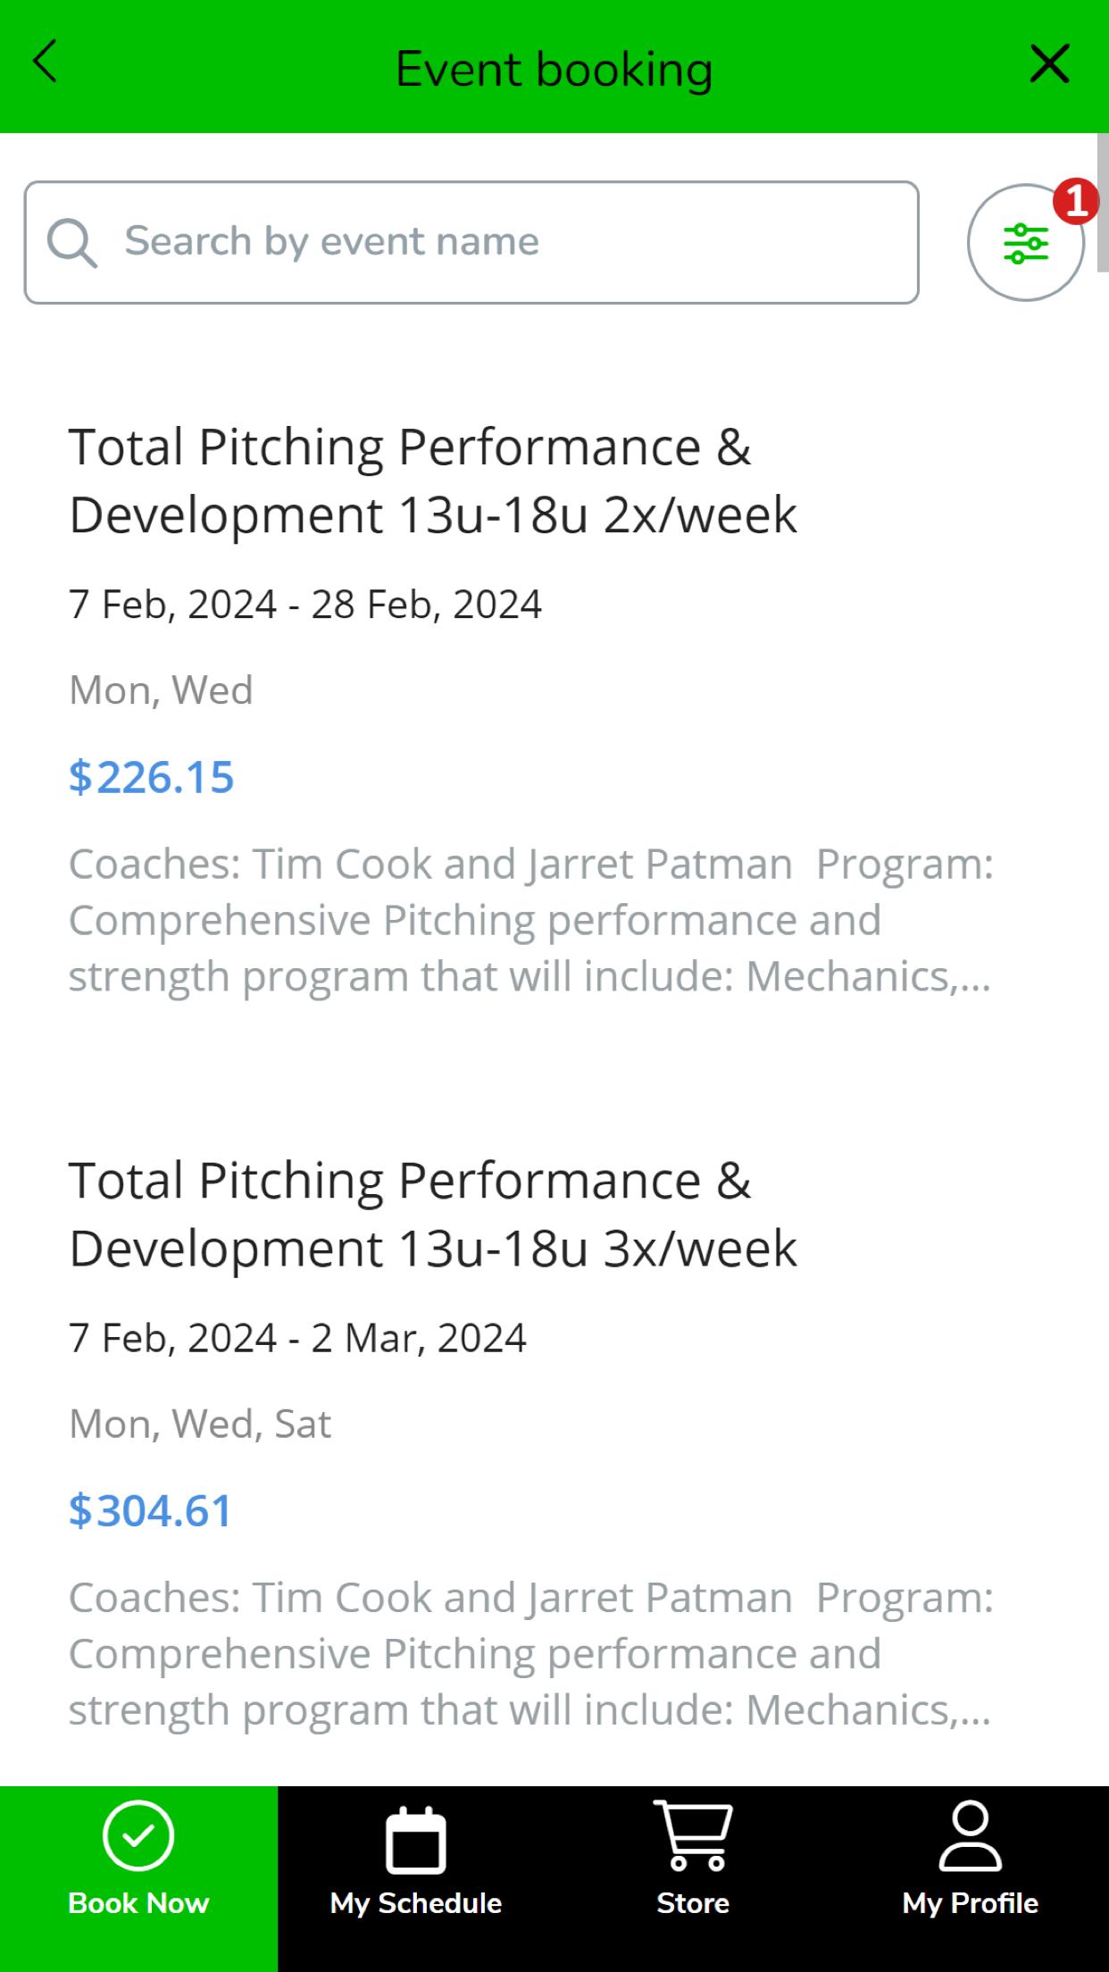Expand the 2x/week event's truncated description
The image size is (1109, 1972).
click(x=531, y=920)
